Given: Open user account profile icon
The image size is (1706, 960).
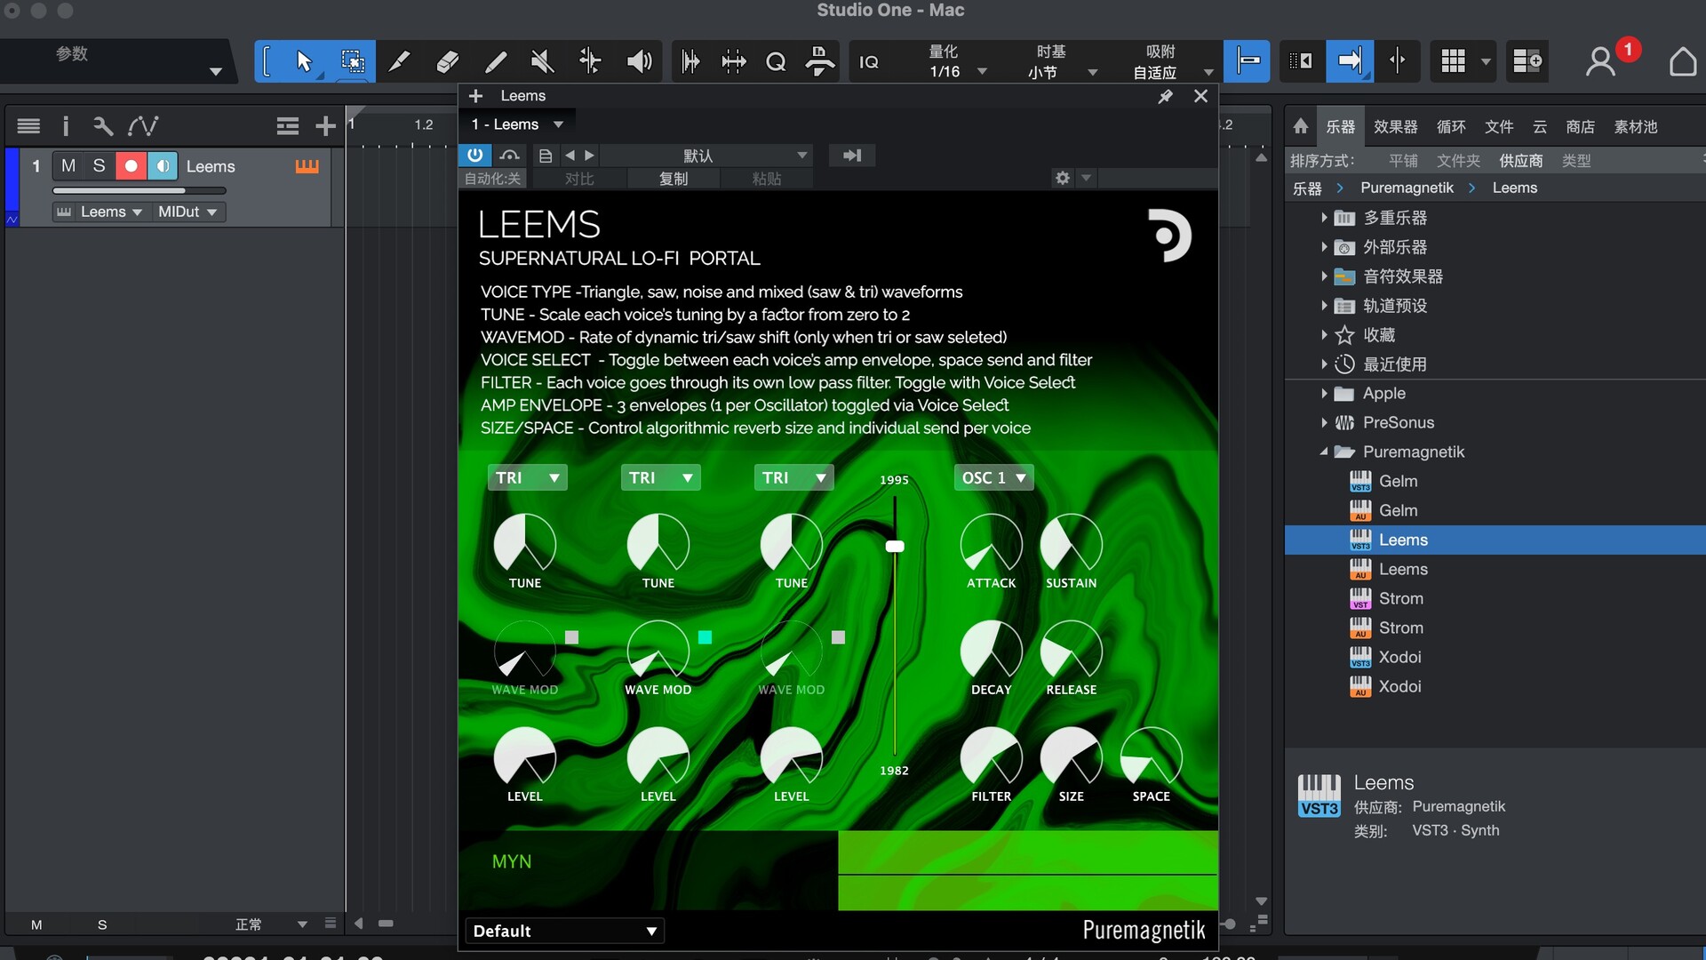Looking at the screenshot, I should tap(1600, 61).
